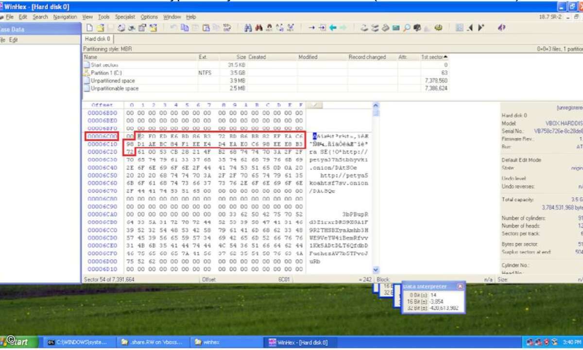Sort by the Created column header
Image resolution: width=583 pixels, height=350 pixels.
point(272,57)
